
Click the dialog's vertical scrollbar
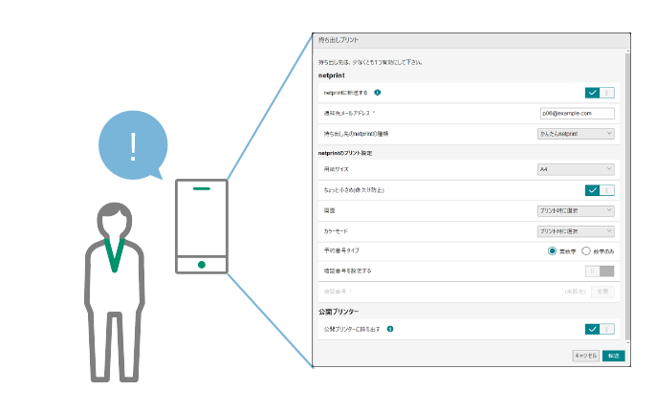[x=627, y=191]
